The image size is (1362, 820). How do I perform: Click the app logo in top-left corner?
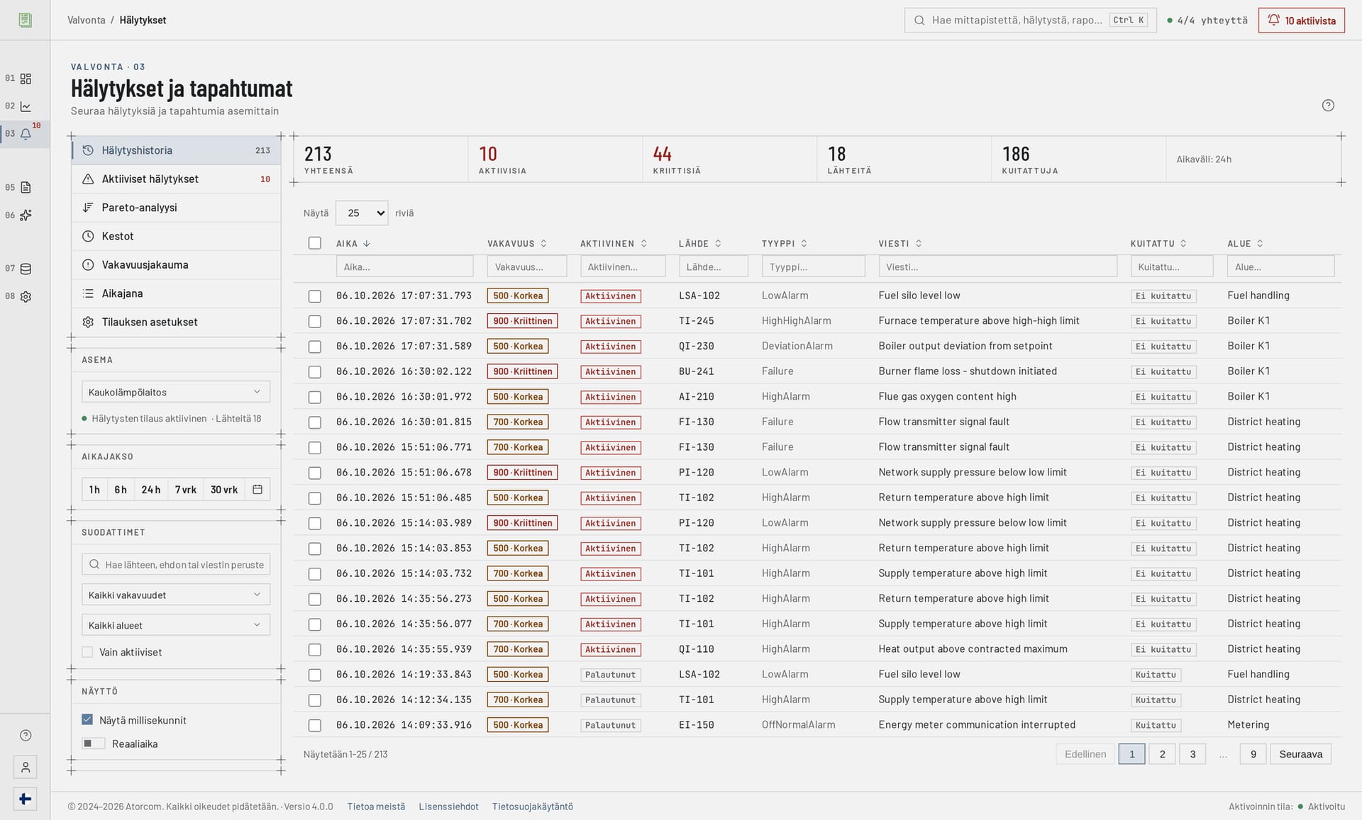click(26, 20)
